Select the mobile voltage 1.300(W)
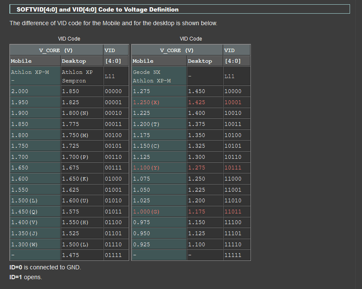The image size is (362, 289). tap(24, 245)
